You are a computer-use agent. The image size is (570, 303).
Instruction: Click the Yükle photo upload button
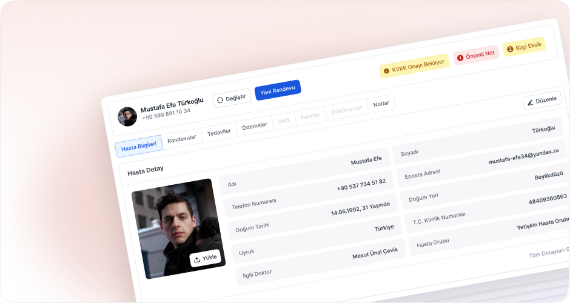point(206,258)
